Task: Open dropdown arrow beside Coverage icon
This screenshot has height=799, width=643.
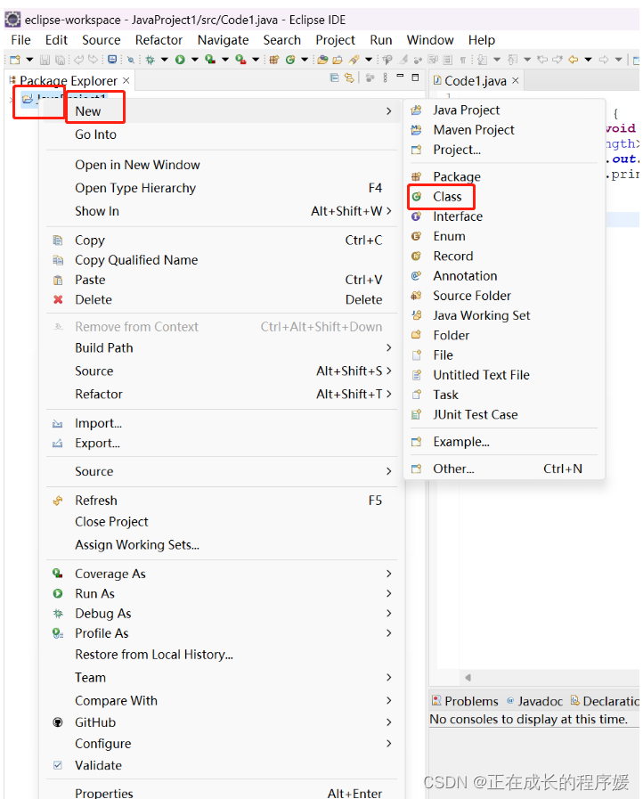Action: click(x=224, y=60)
